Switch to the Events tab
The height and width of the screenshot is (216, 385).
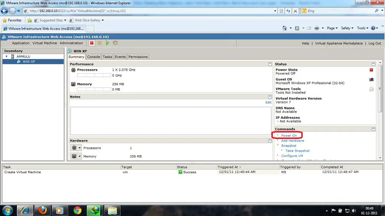pos(120,57)
